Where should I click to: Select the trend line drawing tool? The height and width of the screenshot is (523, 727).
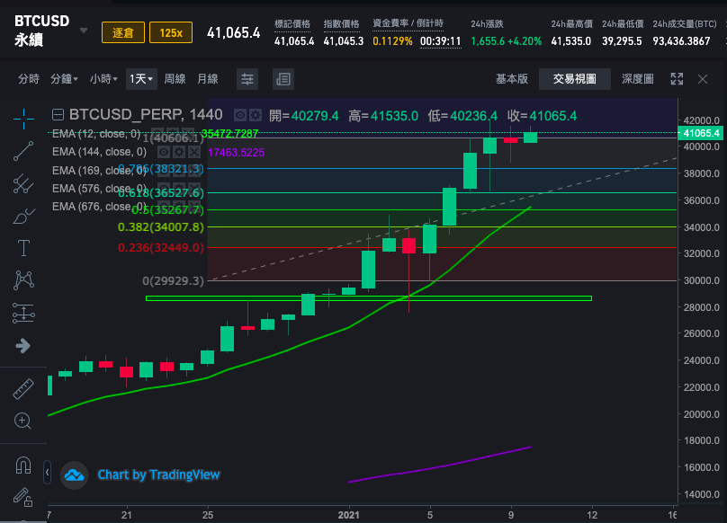coord(22,152)
